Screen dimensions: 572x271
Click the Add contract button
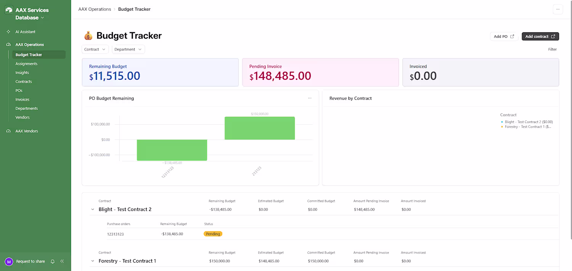pos(540,36)
